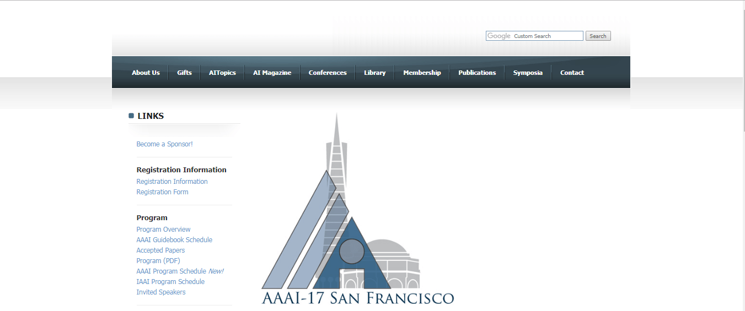The image size is (745, 311).
Task: Open the Registration Form link
Action: (x=162, y=192)
